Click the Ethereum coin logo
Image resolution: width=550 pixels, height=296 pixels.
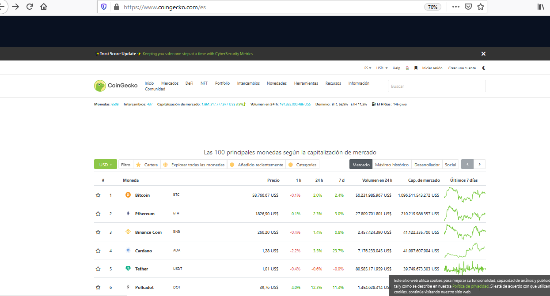pos(128,214)
